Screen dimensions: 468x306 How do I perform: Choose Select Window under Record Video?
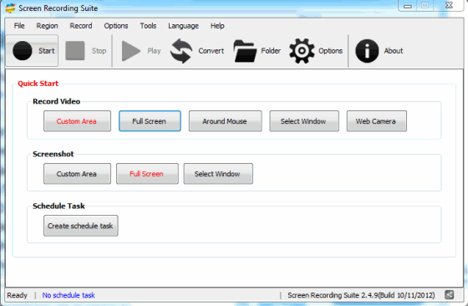(x=304, y=121)
